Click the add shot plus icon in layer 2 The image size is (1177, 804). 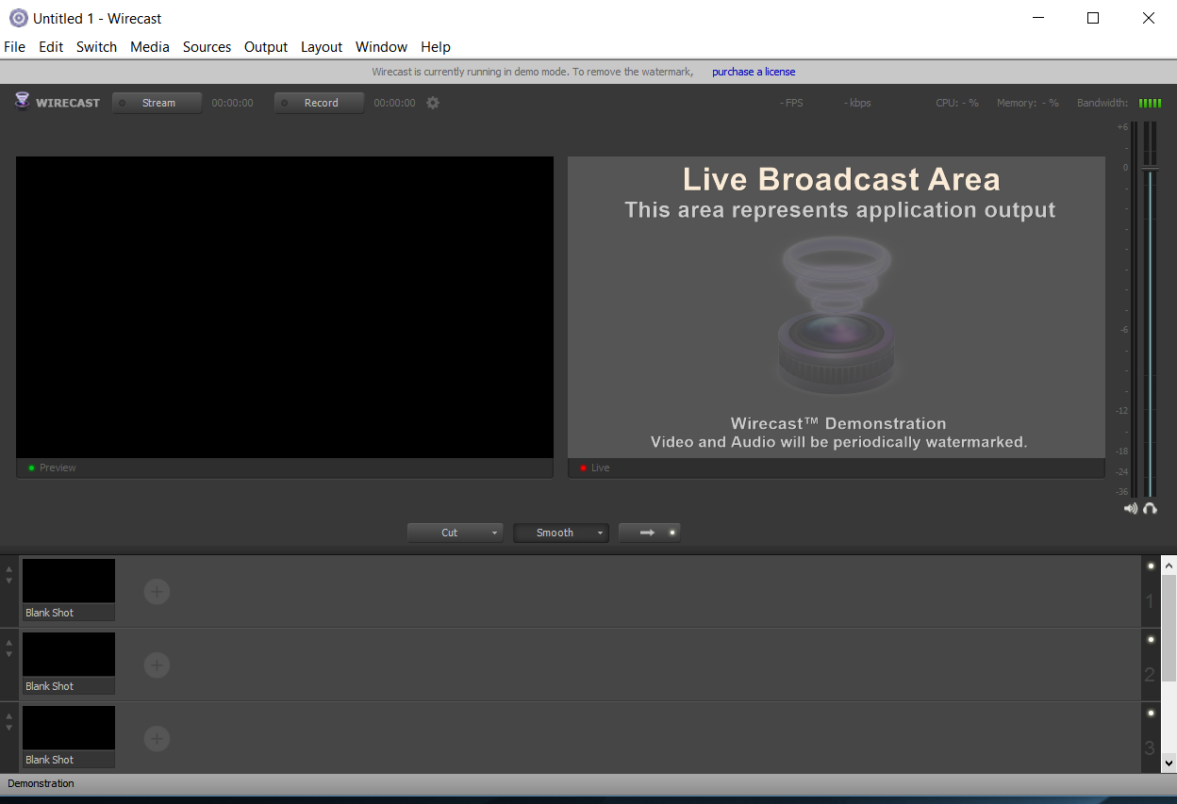click(157, 665)
